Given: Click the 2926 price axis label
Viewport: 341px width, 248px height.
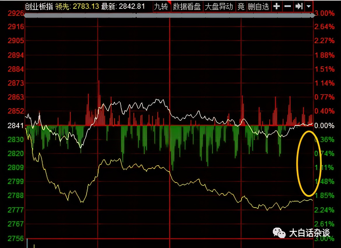Looking at the screenshot, I should coord(16,13).
